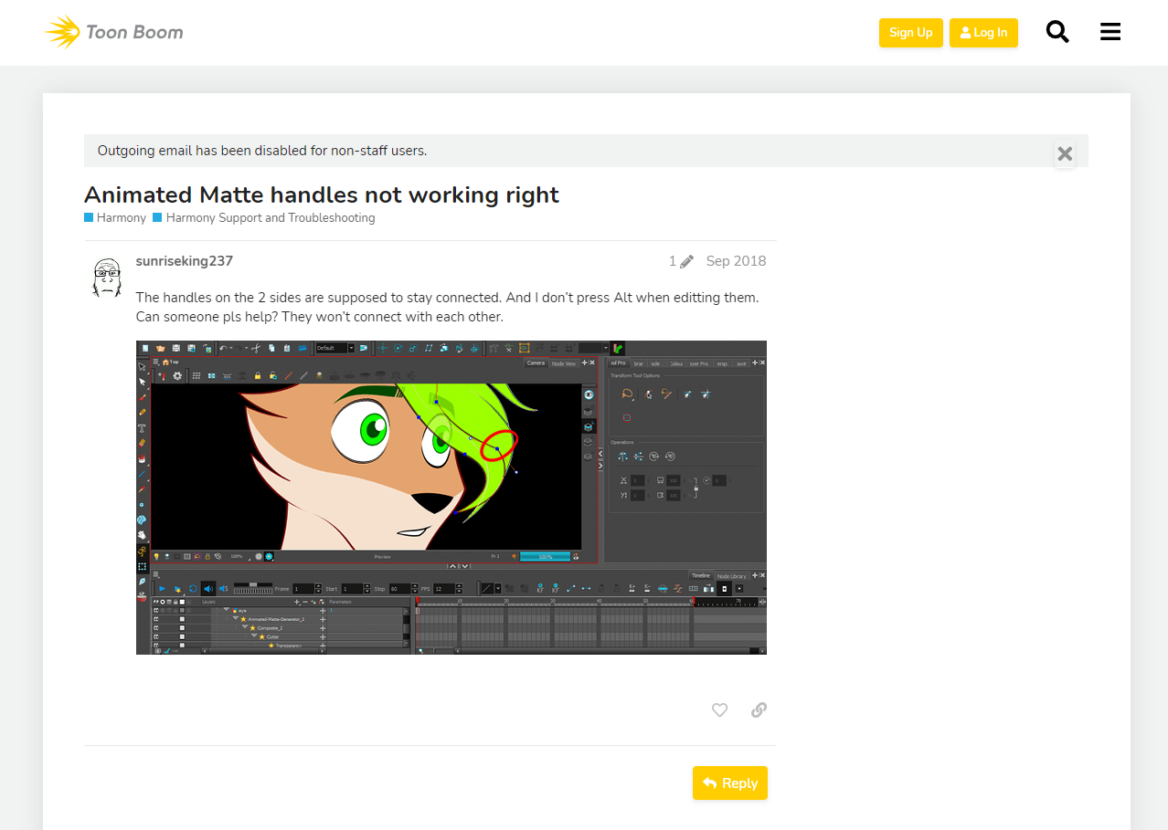Click the topic title heading
The height and width of the screenshot is (830, 1168).
click(321, 194)
